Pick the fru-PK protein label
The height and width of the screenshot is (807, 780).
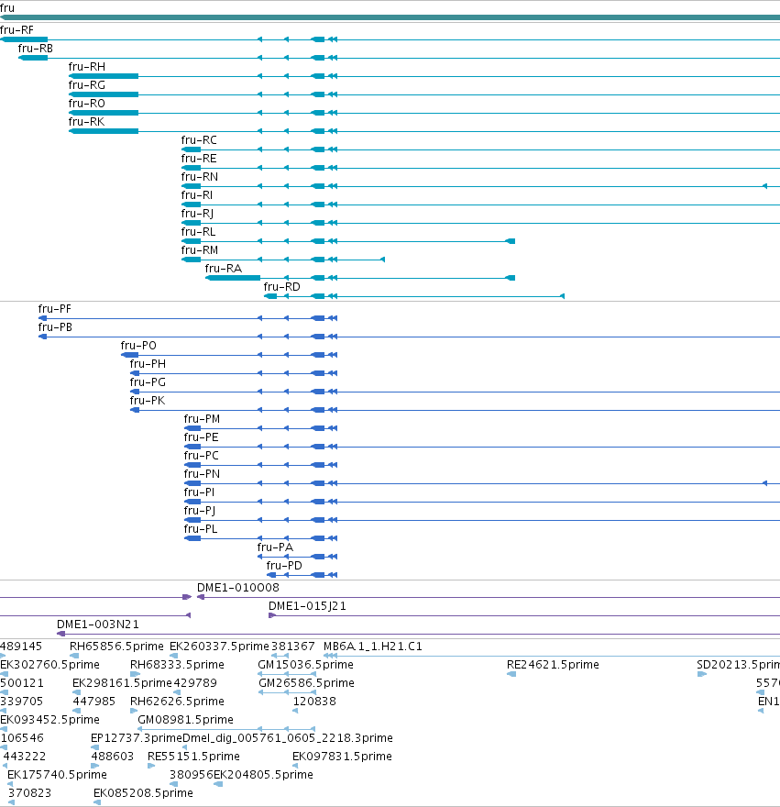[148, 401]
